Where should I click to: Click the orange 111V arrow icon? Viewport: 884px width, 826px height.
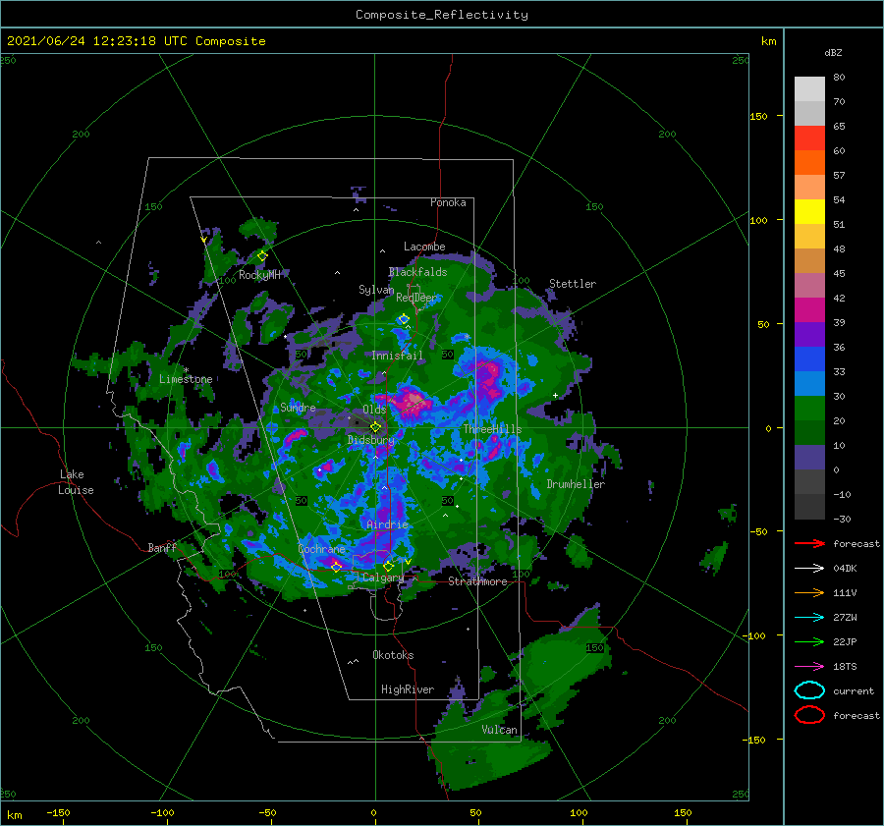[809, 592]
